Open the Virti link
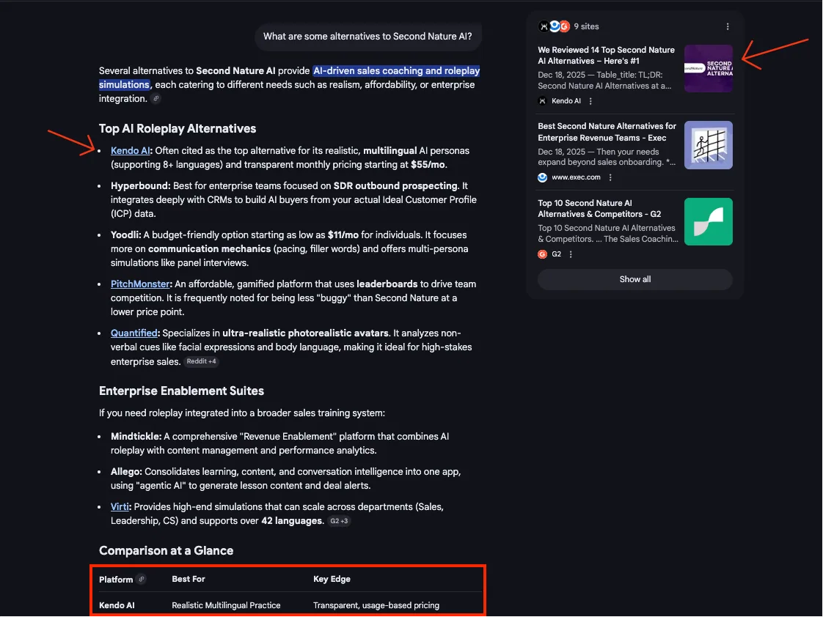Image resolution: width=823 pixels, height=617 pixels. [120, 507]
